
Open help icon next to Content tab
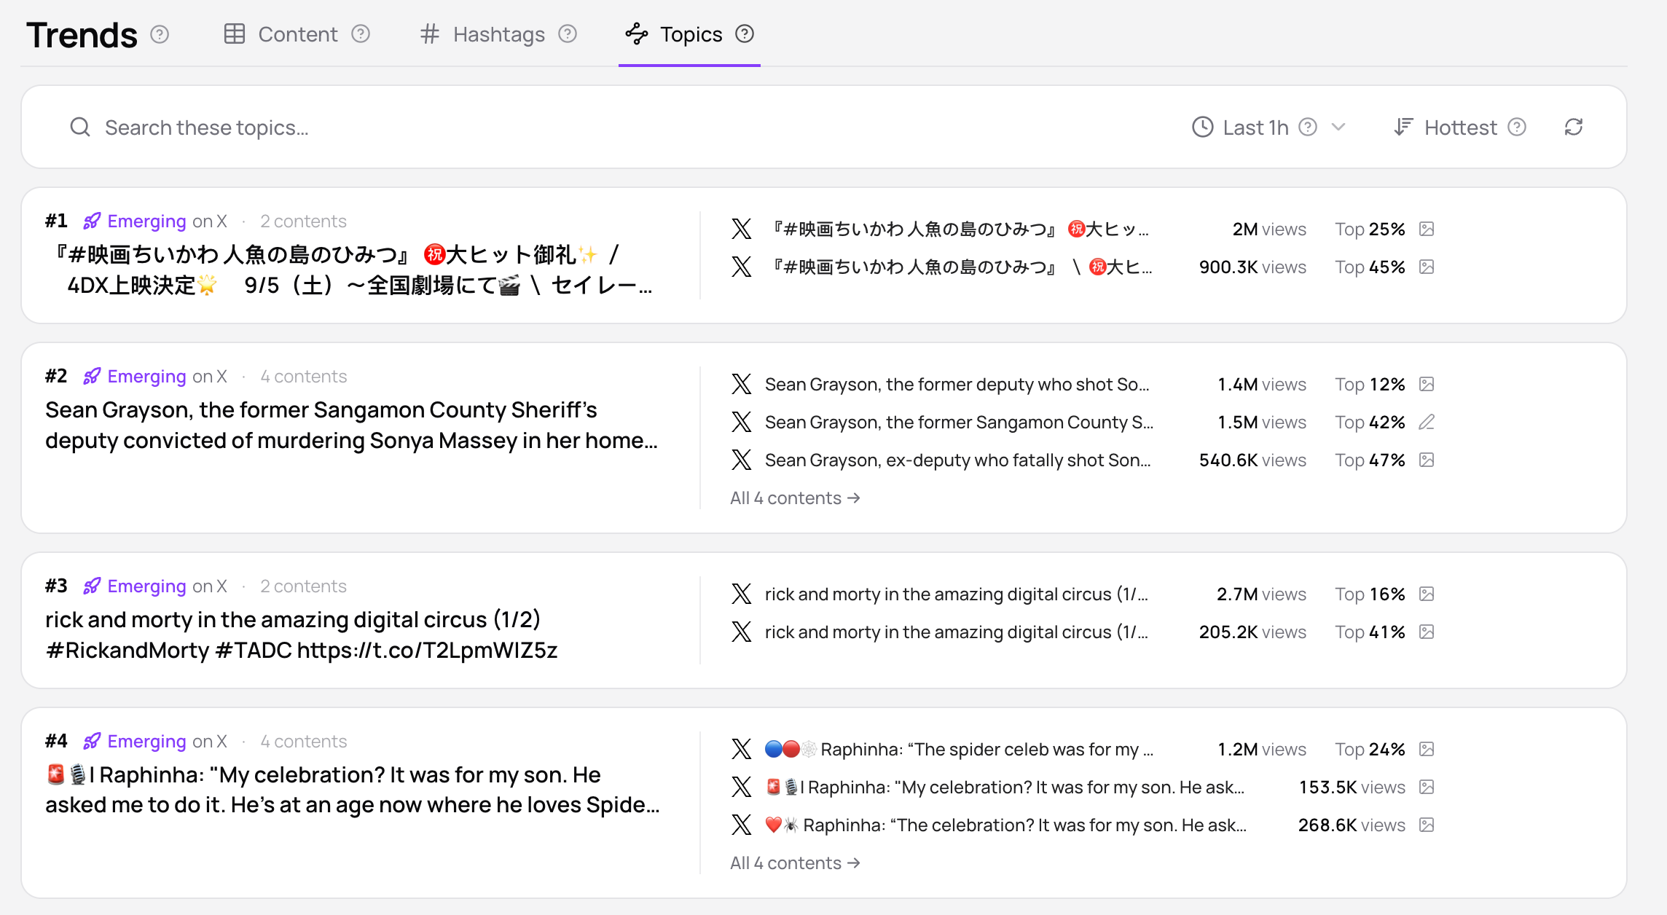(361, 34)
